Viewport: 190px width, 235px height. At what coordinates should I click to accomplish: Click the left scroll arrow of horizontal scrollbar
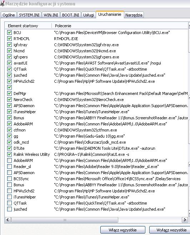click(8, 220)
